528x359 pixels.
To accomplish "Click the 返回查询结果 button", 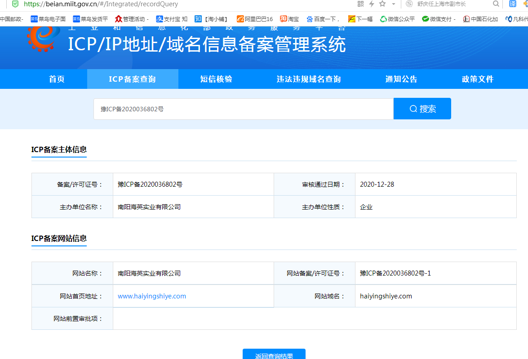I will [x=274, y=355].
